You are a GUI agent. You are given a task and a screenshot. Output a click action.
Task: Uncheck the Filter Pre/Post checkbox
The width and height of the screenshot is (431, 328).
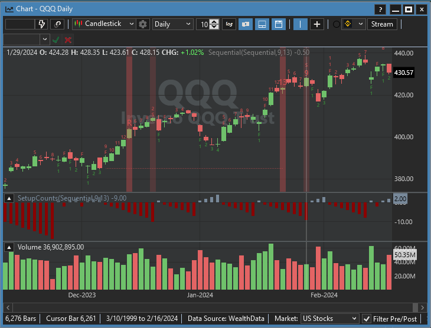(367, 319)
